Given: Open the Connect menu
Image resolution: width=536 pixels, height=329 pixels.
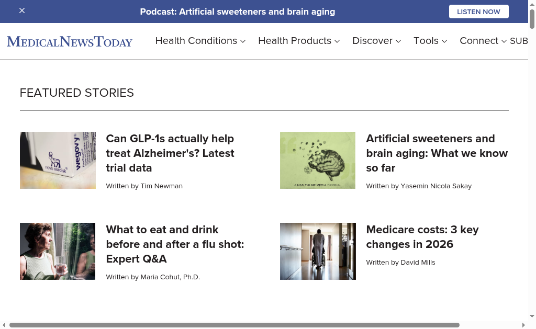Looking at the screenshot, I should [x=483, y=41].
